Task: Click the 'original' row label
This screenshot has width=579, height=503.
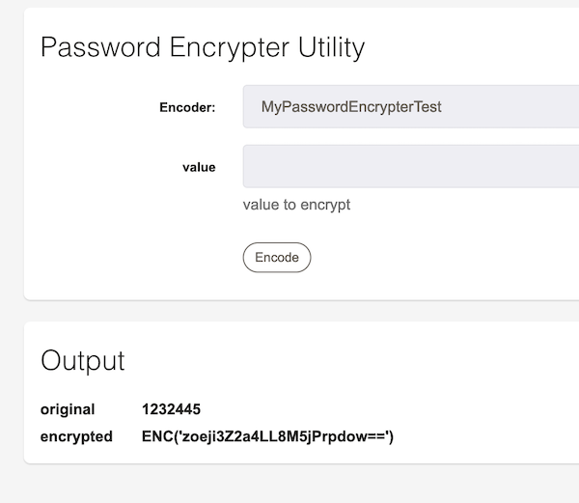Action: (68, 409)
